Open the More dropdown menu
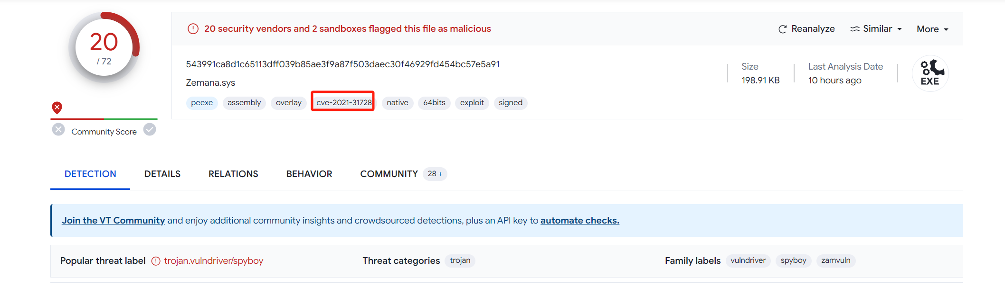 [x=932, y=29]
